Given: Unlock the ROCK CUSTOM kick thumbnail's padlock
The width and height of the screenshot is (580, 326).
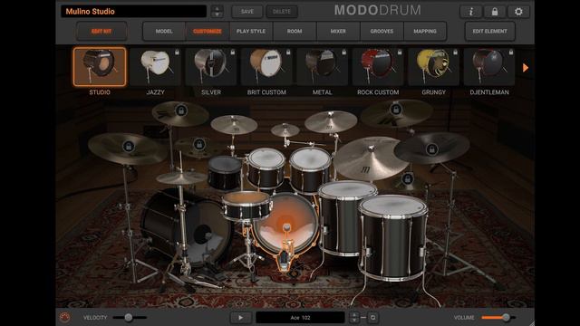Looking at the screenshot, I should point(400,53).
